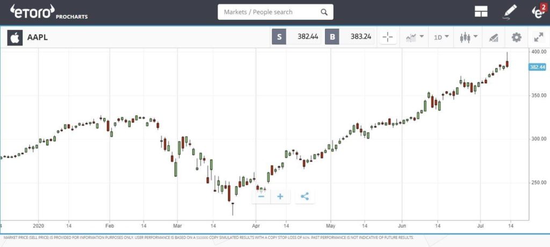The height and width of the screenshot is (247, 550).
Task: Expand chart to fullscreen
Action: click(538, 37)
